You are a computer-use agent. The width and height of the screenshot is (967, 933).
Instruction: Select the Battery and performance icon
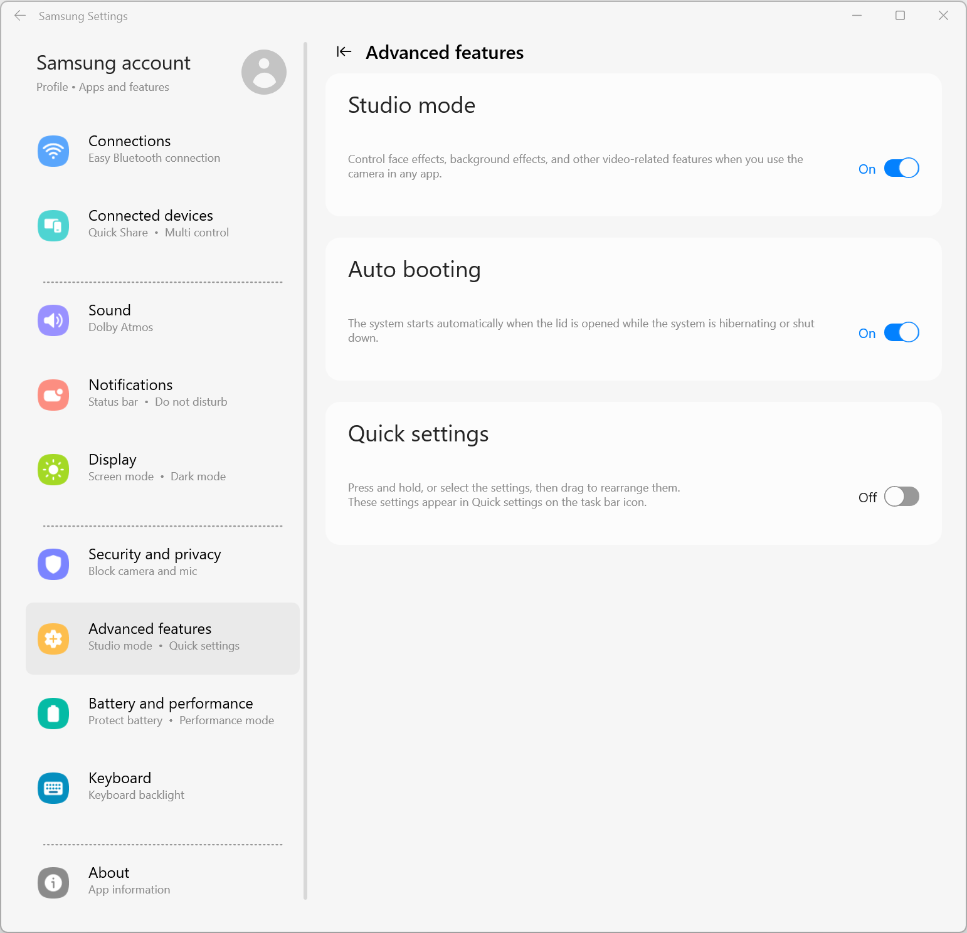pos(53,714)
